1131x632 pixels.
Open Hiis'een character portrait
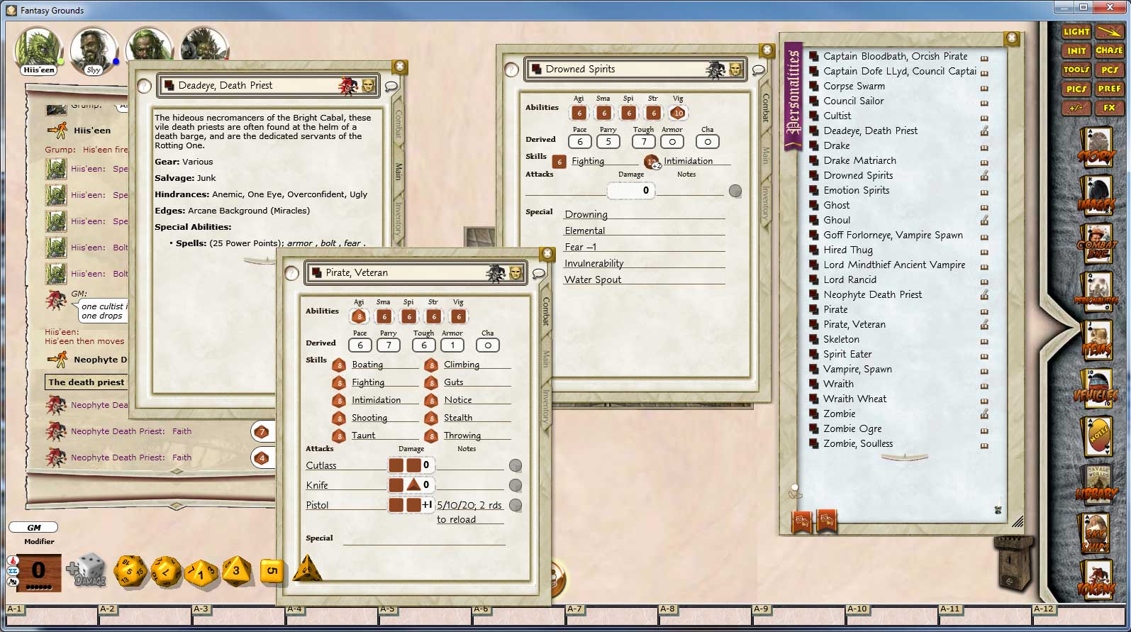[x=38, y=50]
